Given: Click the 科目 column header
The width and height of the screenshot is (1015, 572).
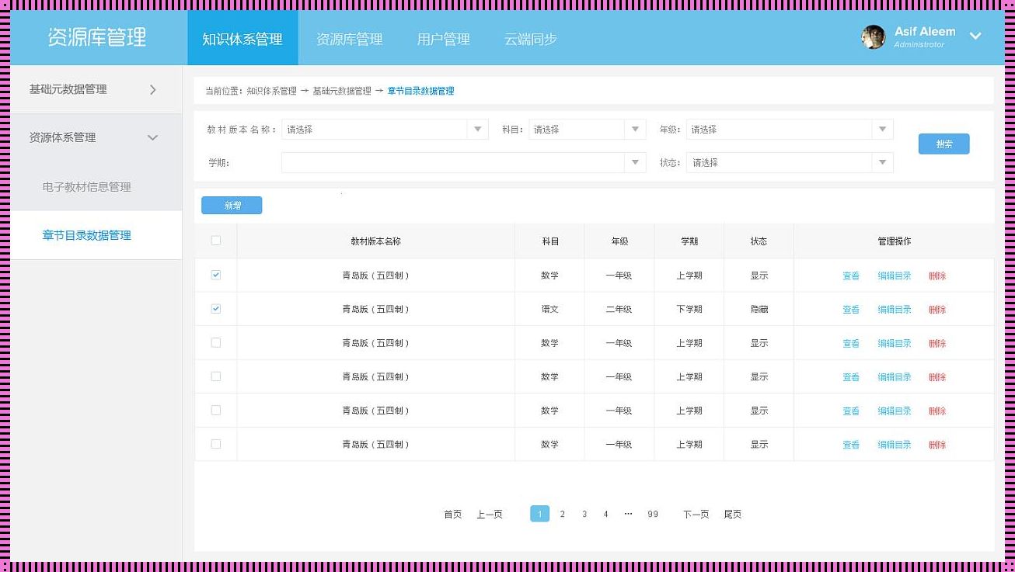Looking at the screenshot, I should tap(550, 241).
